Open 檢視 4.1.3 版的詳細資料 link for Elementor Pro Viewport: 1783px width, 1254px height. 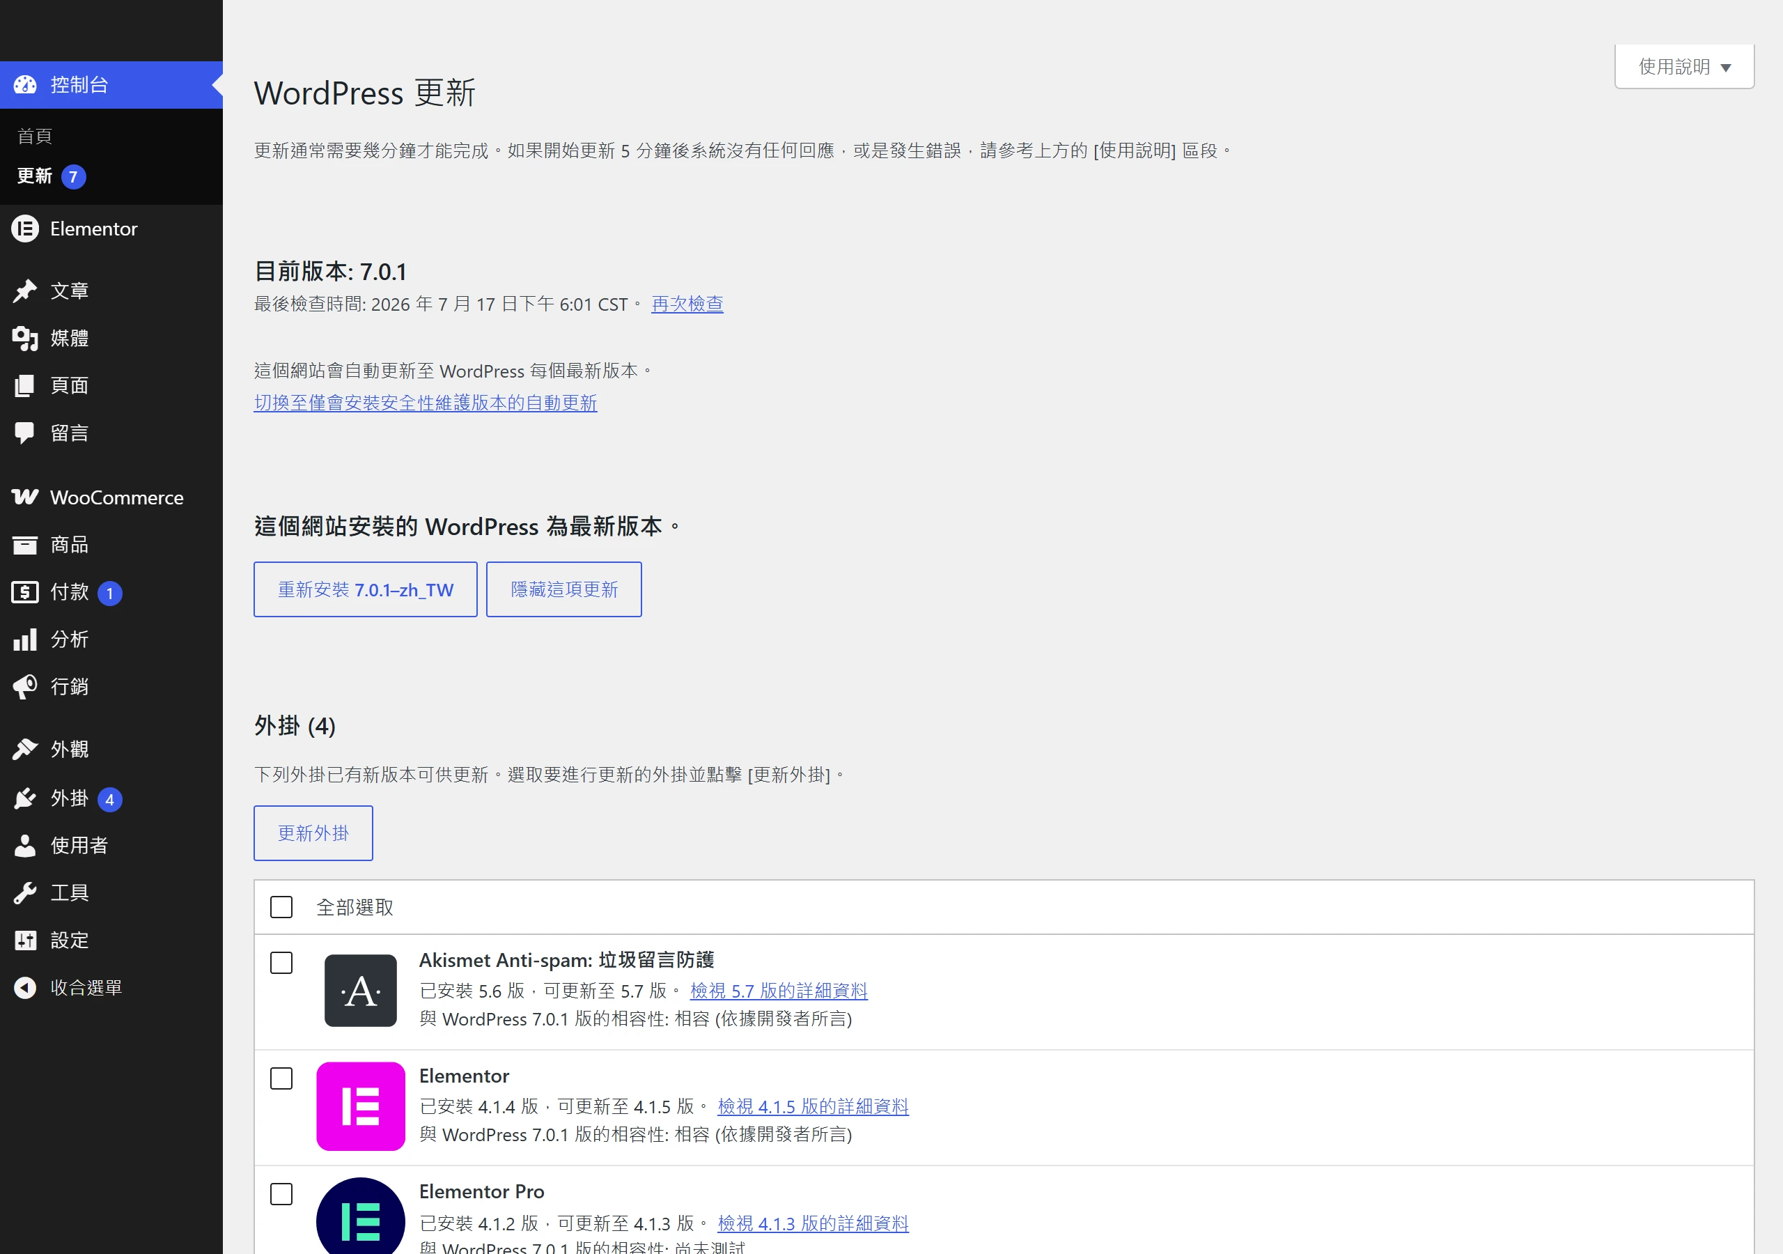(x=813, y=1223)
